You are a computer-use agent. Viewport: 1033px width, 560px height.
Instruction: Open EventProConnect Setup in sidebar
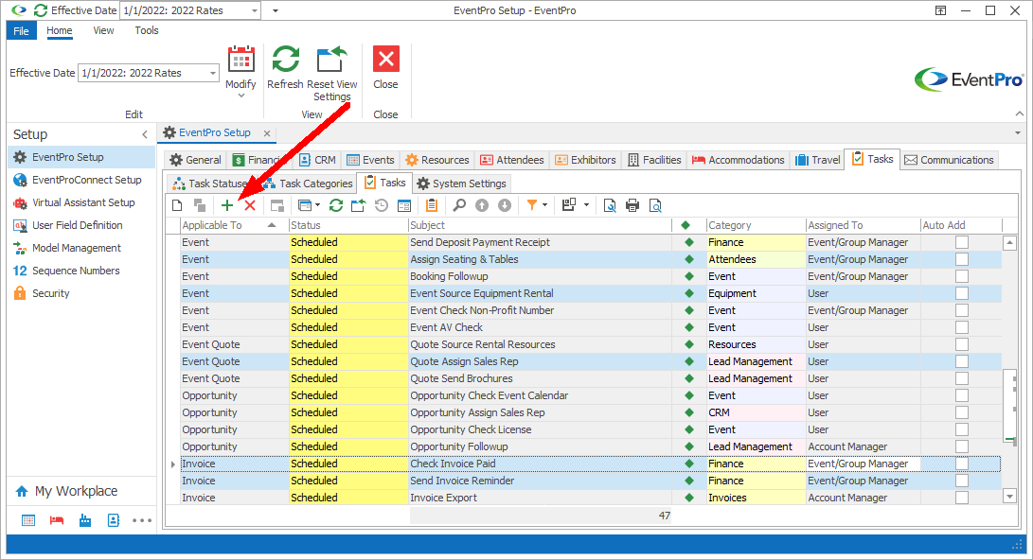point(81,180)
